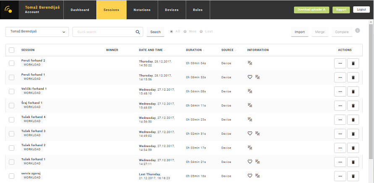Image resolution: width=374 pixels, height=183 pixels.
Task: Sort by Source column
Action: (x=229, y=50)
